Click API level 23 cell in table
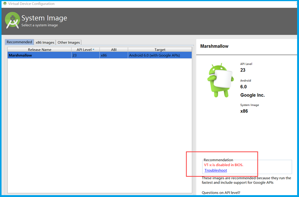299x197 pixels. (x=85, y=55)
